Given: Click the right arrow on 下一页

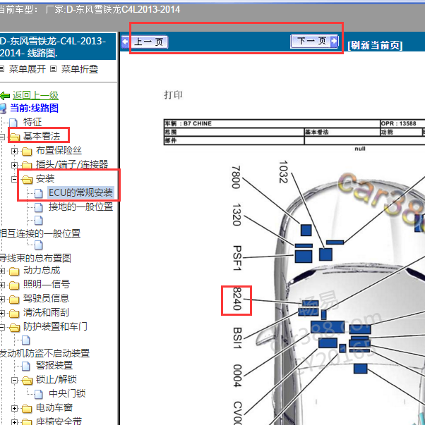Looking at the screenshot, I should click(x=334, y=41).
